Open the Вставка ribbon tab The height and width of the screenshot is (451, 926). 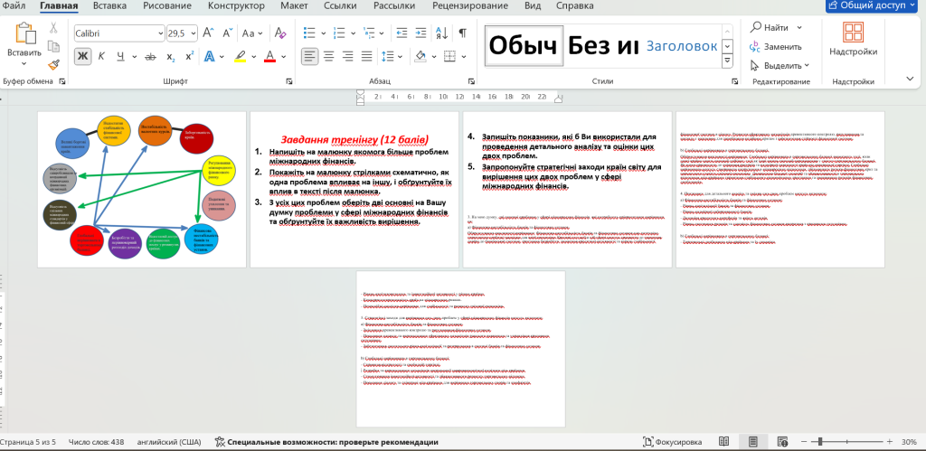[x=109, y=6]
